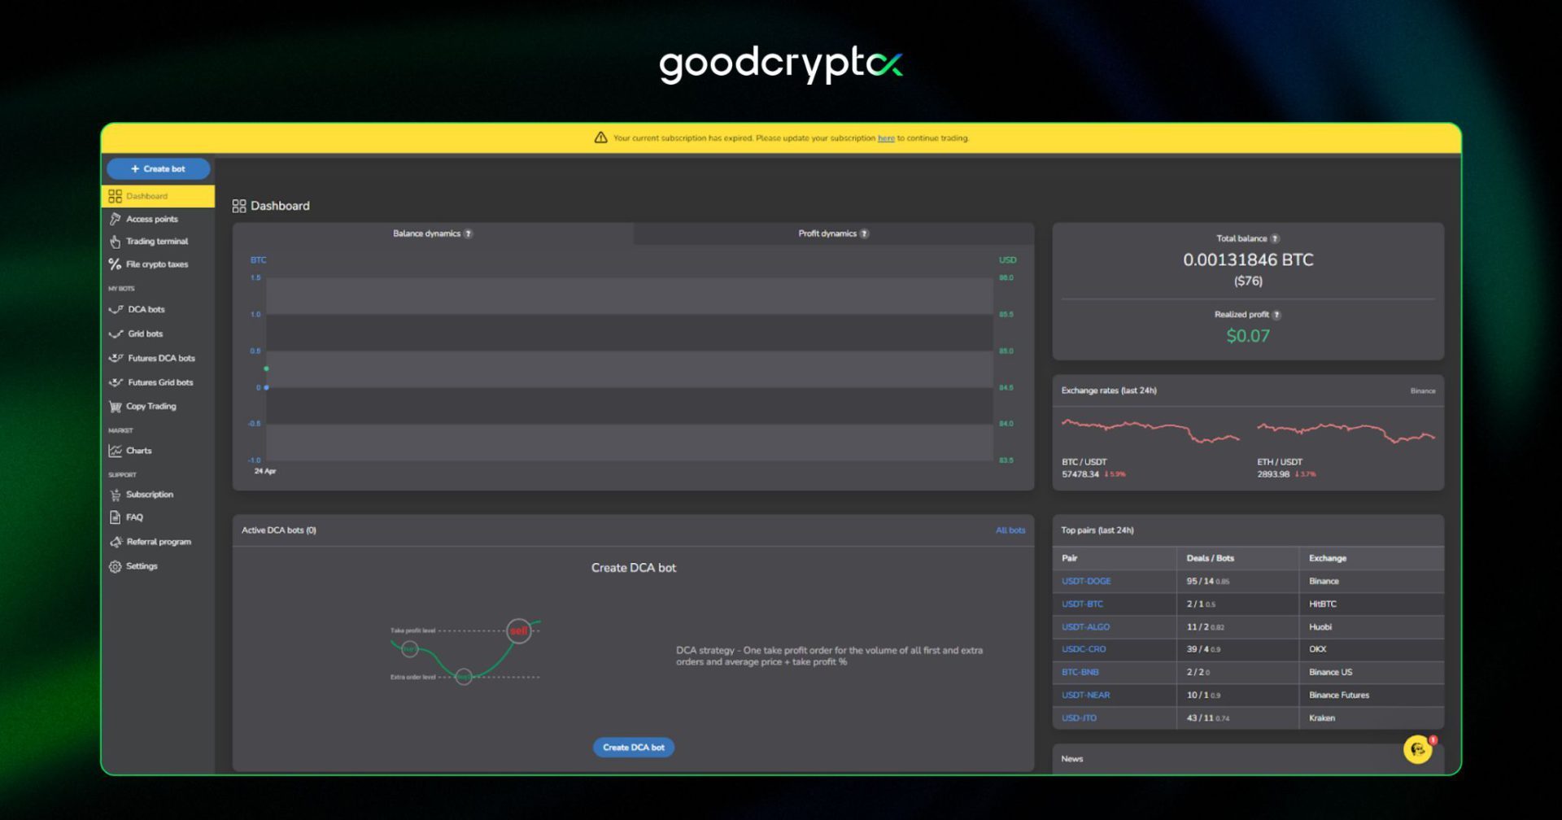Follow the 'here' subscription link

886,138
